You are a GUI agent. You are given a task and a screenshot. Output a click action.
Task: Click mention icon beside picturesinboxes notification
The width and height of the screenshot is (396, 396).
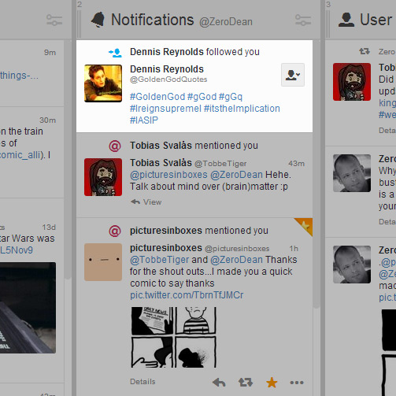[x=115, y=231]
